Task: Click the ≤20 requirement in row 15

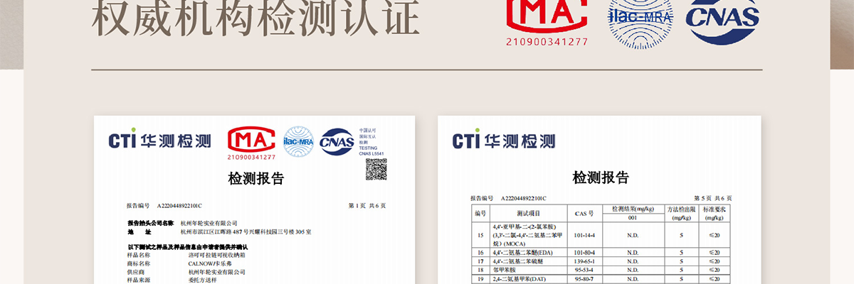Action: 714,234
